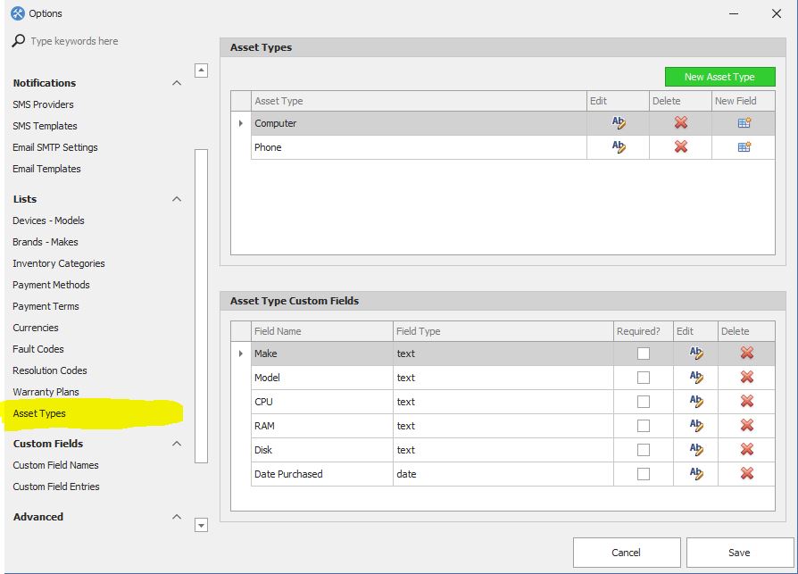Collapse the Custom Fields section

click(x=176, y=443)
